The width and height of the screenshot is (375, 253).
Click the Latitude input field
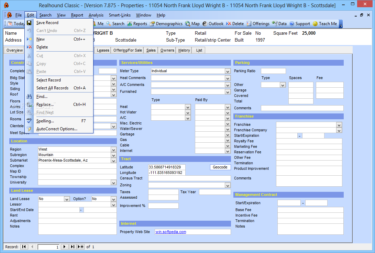(x=167, y=167)
